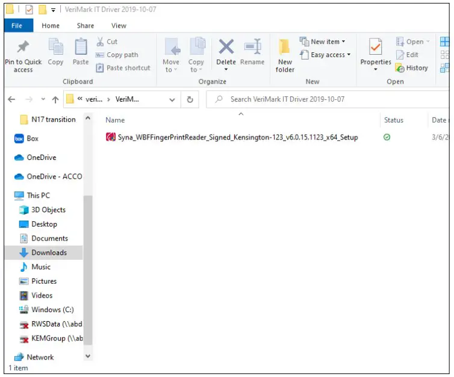Open file History
454x377 pixels.
point(411,68)
